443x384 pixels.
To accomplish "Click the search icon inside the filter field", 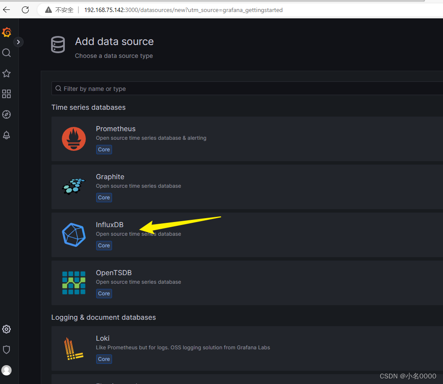I will click(58, 89).
